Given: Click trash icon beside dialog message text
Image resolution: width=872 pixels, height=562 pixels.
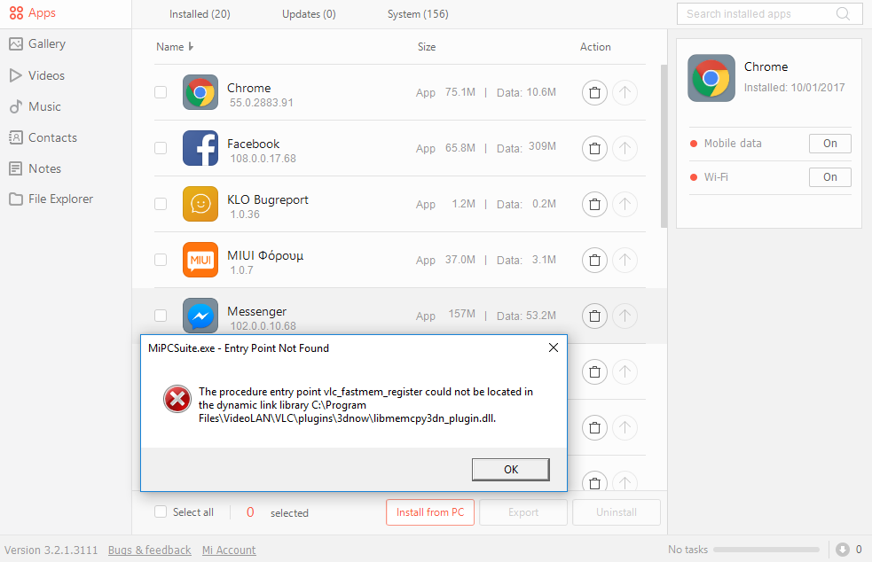Looking at the screenshot, I should pos(594,427).
